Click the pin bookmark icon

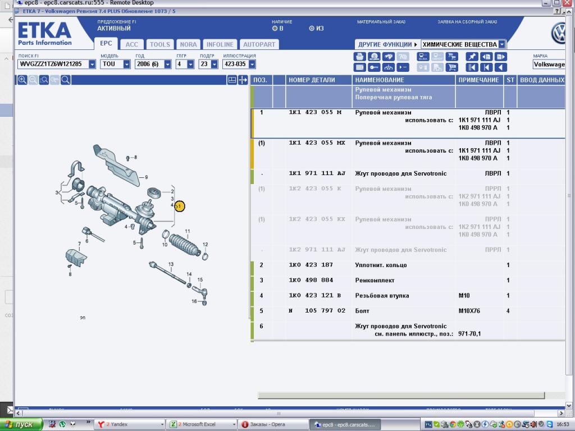pyautogui.click(x=472, y=57)
